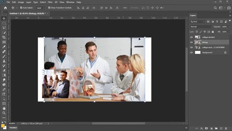Screen dimensions: 232x131
Task: Hide the college-student top layer
Action: point(191,37)
